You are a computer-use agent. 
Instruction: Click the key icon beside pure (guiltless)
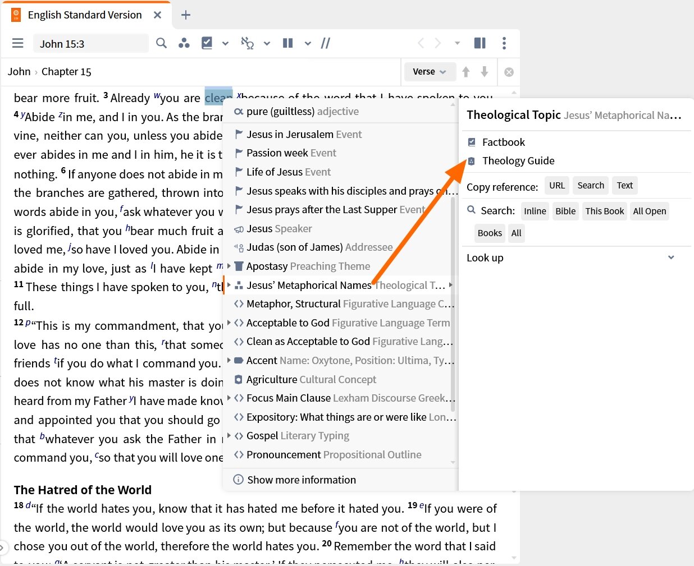(239, 112)
